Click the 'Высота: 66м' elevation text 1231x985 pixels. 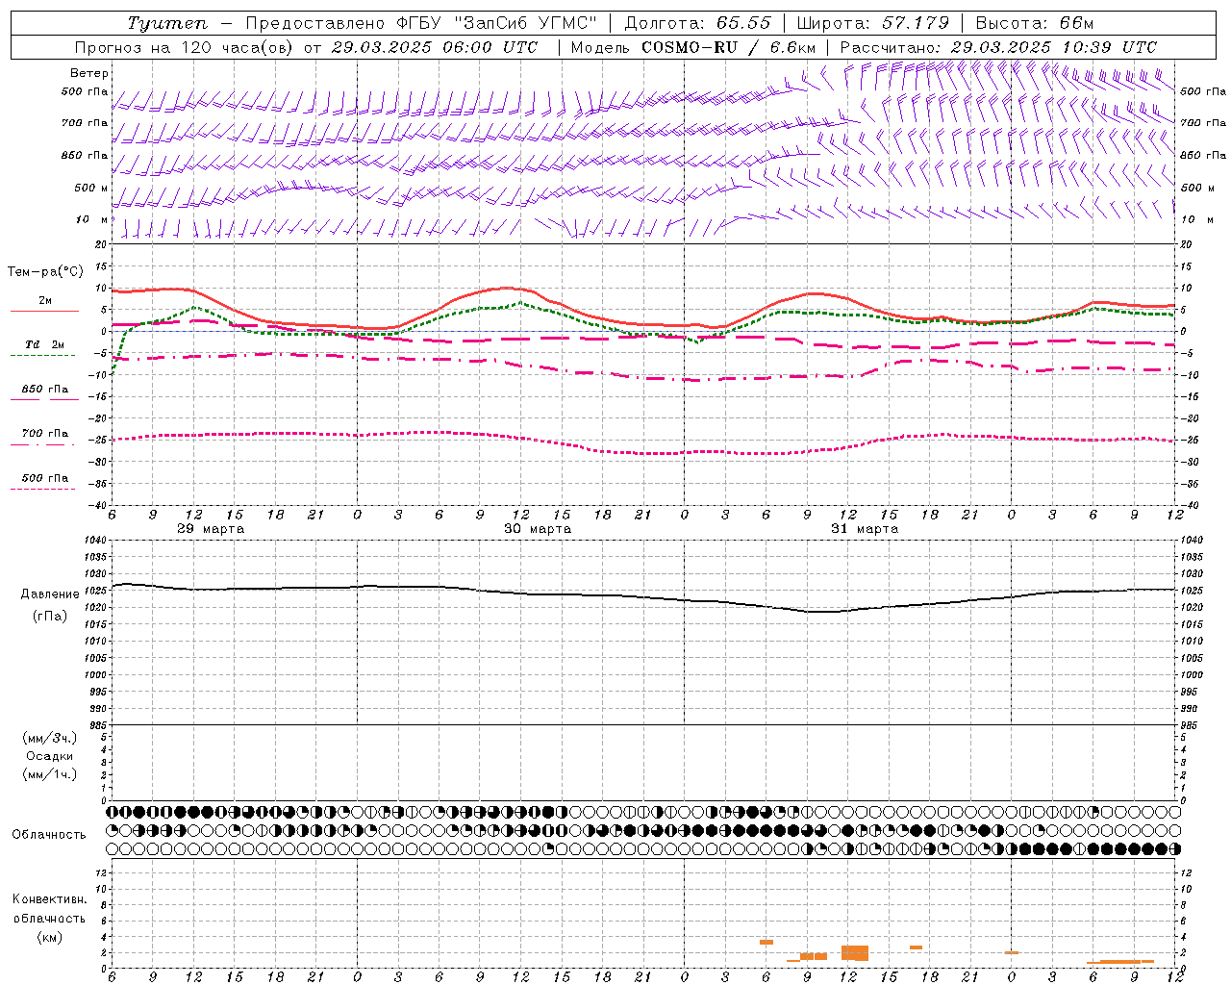pyautogui.click(x=1035, y=23)
